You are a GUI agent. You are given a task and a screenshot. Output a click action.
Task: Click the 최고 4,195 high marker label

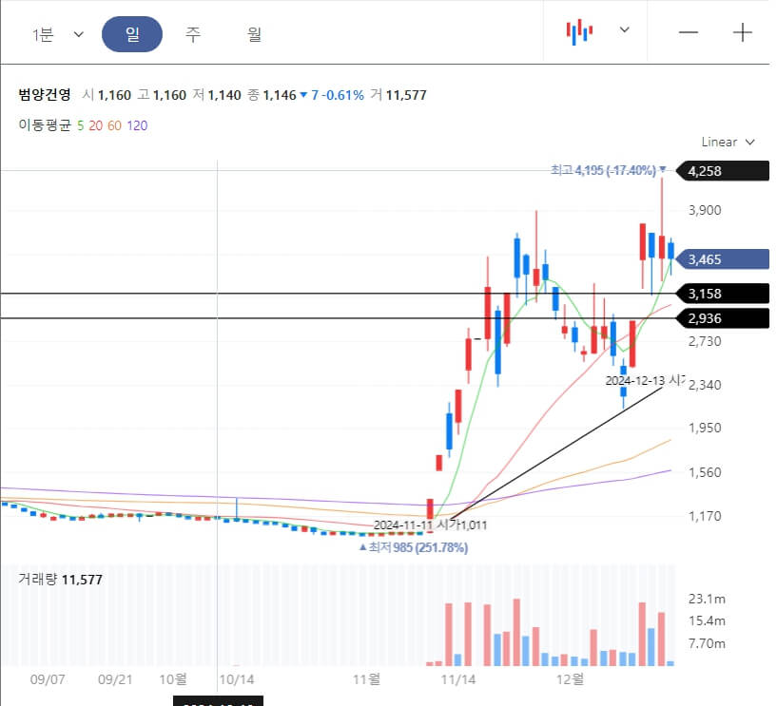pos(608,170)
